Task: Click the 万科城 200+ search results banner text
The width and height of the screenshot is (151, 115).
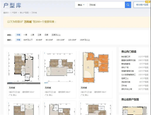Action: [32, 22]
